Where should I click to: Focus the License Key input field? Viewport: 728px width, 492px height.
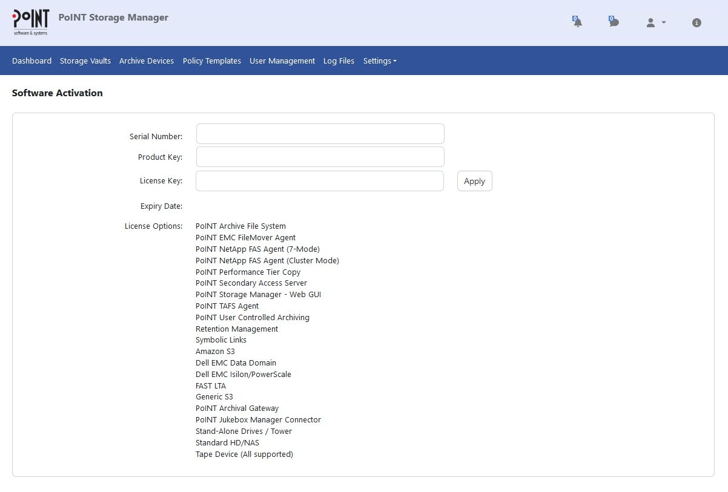[x=320, y=181]
